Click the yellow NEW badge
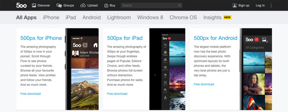 [227, 17]
